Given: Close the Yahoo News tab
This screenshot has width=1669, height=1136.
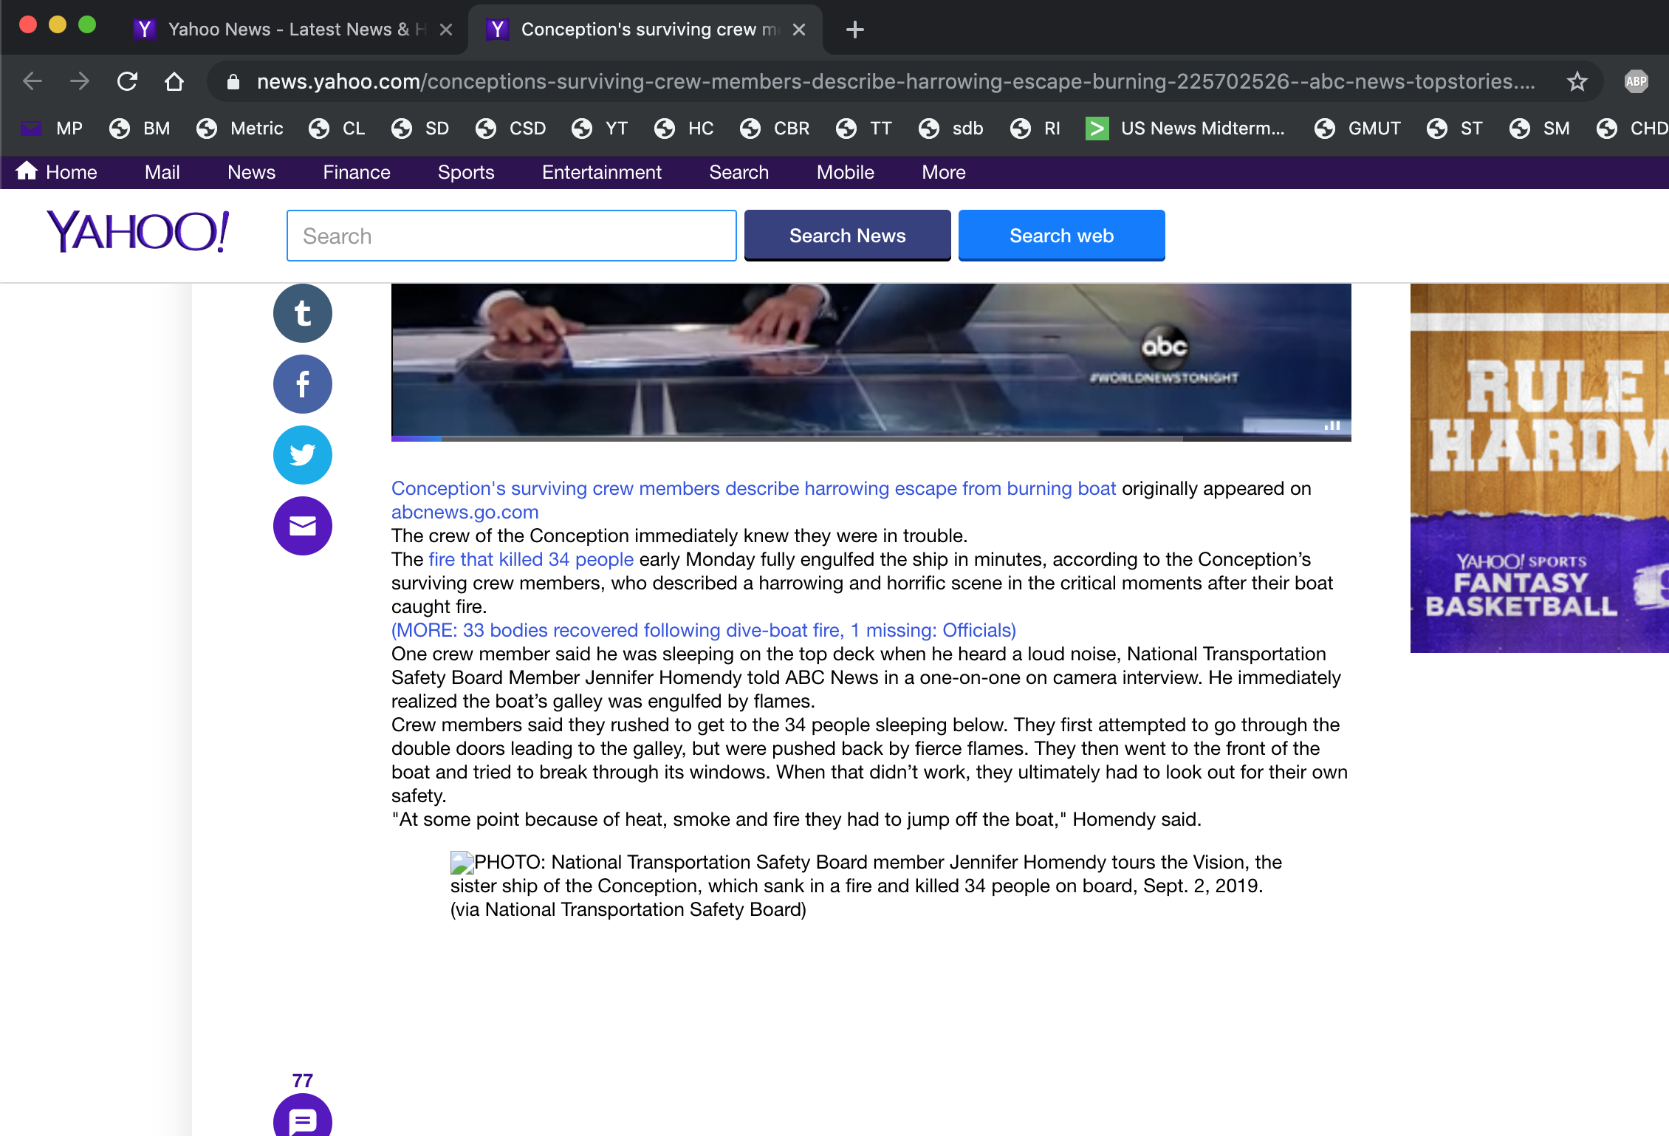Looking at the screenshot, I should click(x=446, y=30).
